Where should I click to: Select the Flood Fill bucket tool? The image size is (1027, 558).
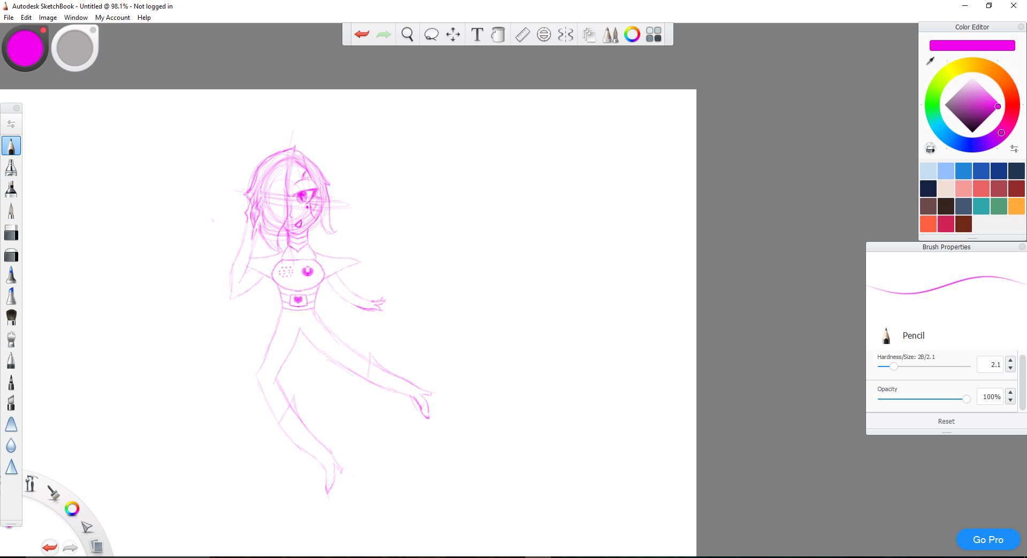[498, 35]
